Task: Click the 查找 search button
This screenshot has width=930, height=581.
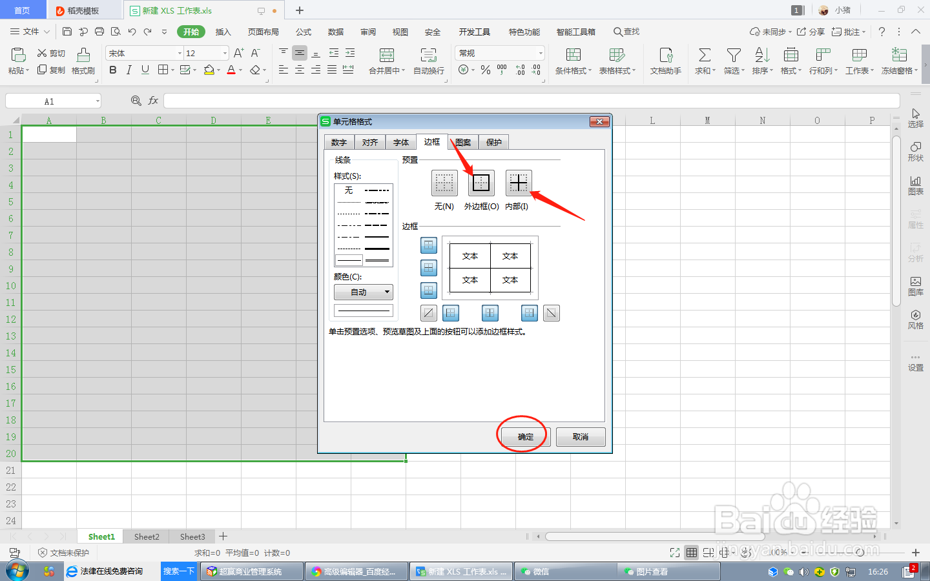Action: click(626, 32)
